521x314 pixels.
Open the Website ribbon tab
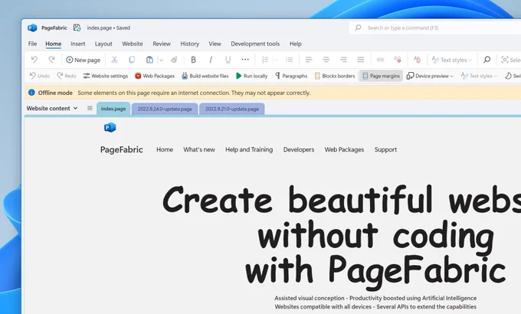pyautogui.click(x=133, y=44)
